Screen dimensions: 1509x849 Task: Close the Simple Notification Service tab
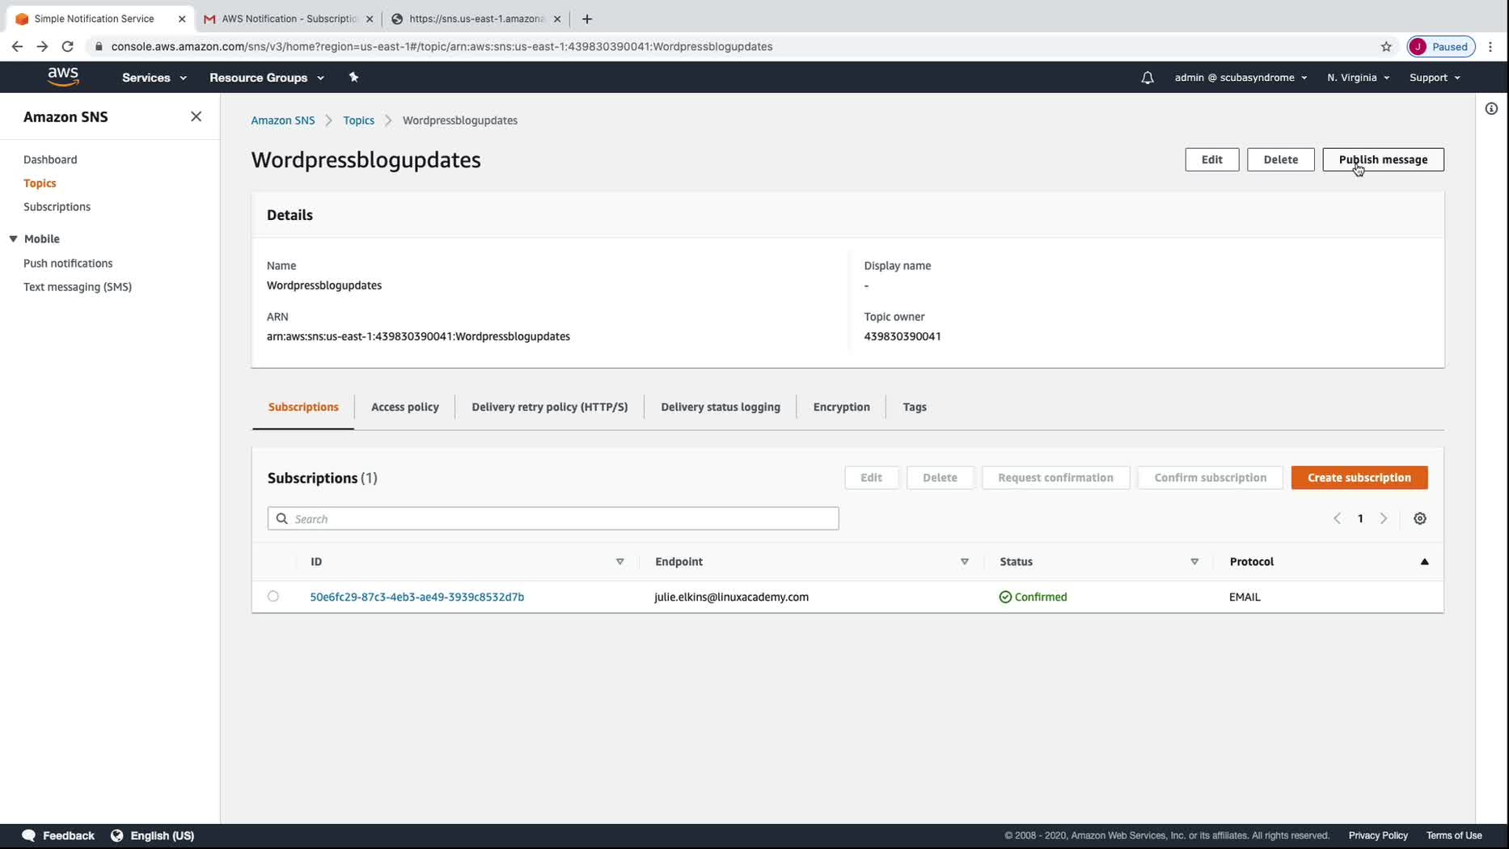[x=182, y=19]
